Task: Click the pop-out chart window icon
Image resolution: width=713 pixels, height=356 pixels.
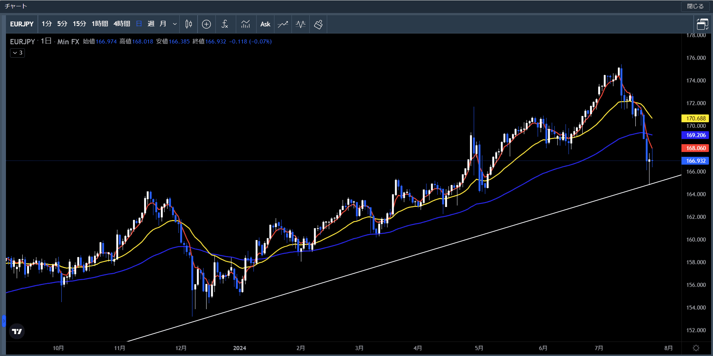Action: tap(702, 24)
